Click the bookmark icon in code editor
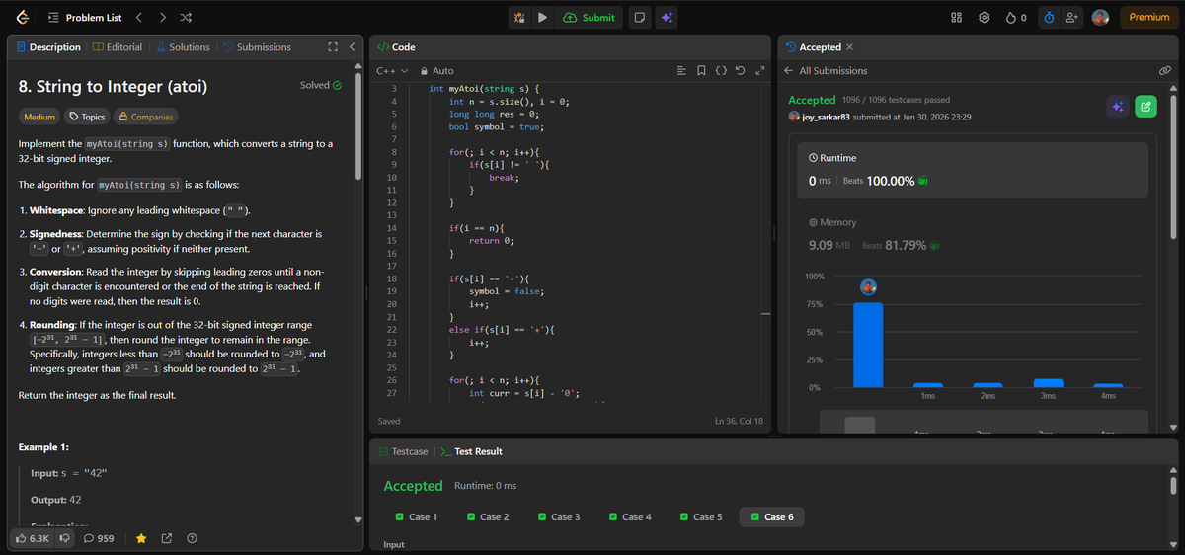This screenshot has height=555, width=1185. click(701, 71)
